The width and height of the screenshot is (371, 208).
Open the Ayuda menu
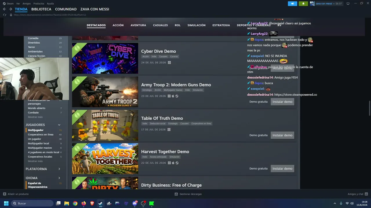pos(50,3)
